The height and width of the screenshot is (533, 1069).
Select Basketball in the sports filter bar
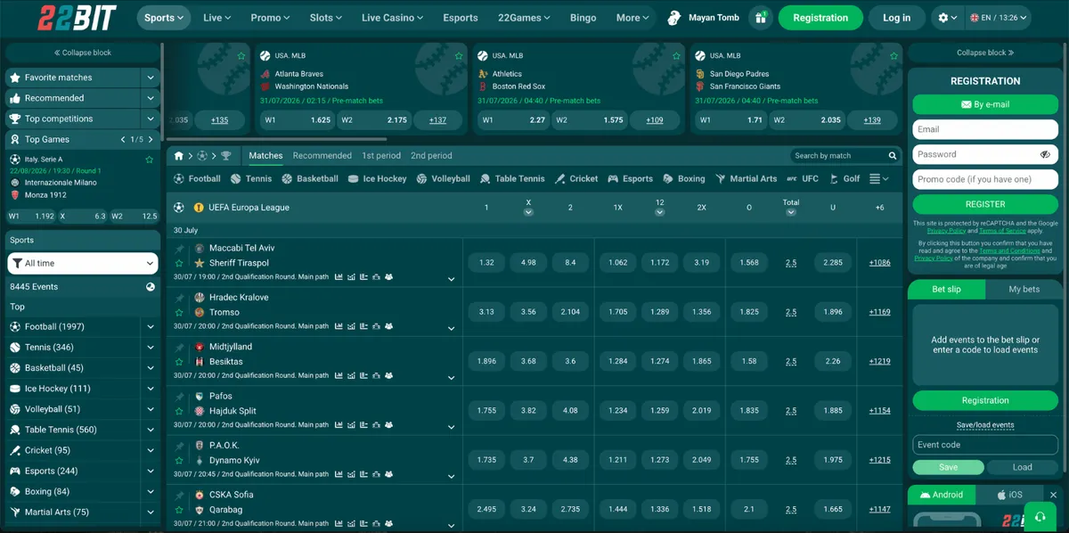point(310,178)
